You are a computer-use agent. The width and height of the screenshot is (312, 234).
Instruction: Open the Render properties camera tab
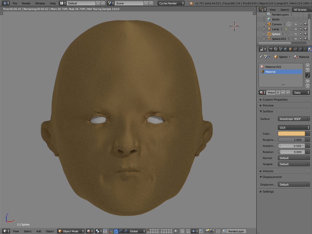(x=271, y=49)
